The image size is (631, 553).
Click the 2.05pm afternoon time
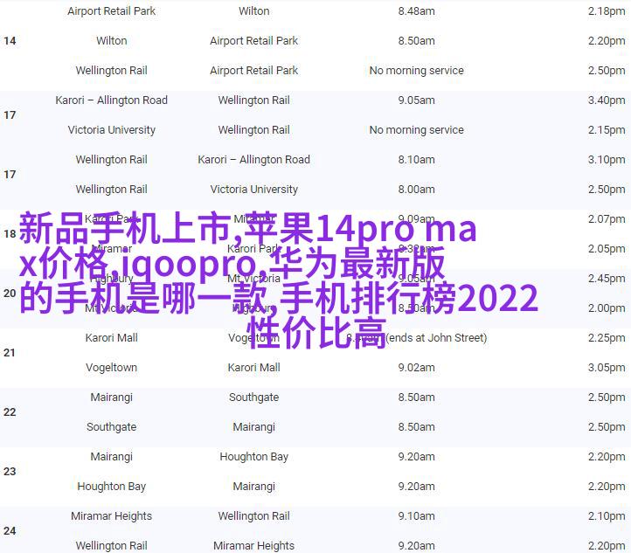pyautogui.click(x=607, y=249)
